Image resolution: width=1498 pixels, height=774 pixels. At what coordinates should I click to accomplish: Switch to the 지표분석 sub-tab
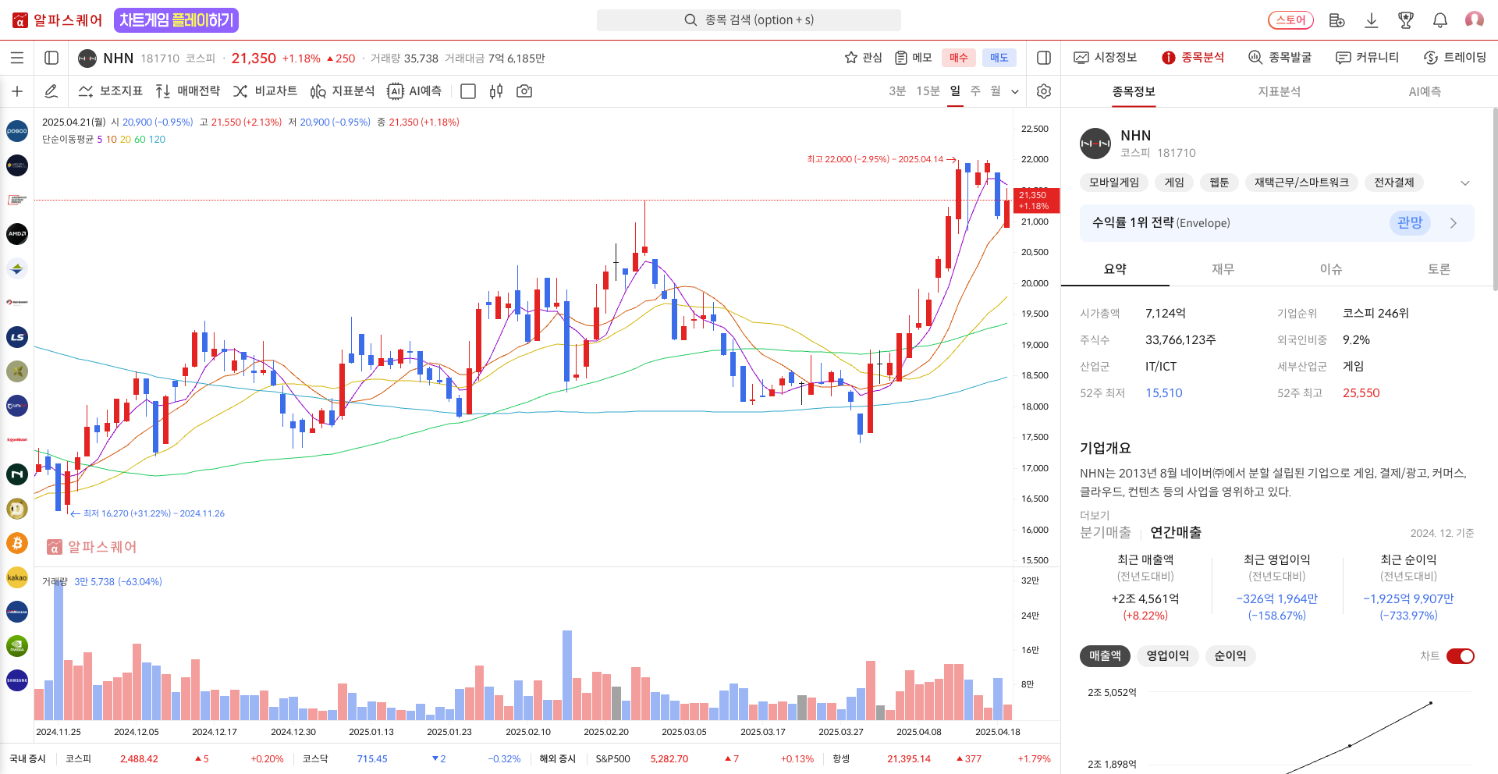tap(1279, 92)
